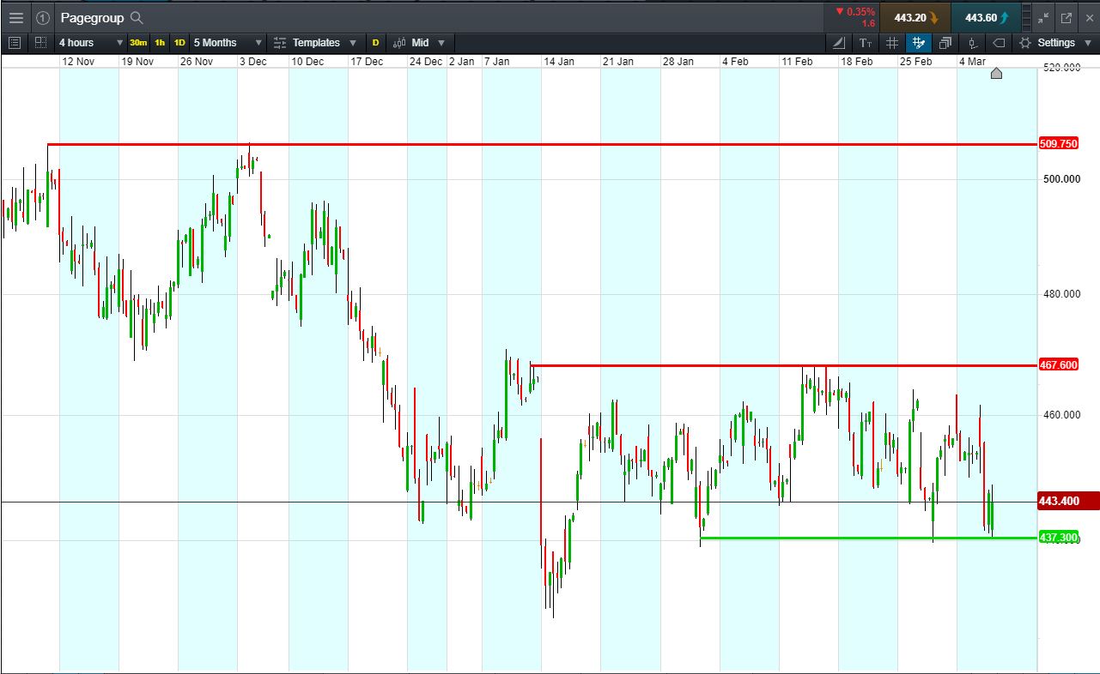
Task: Toggle the highlighted grid drawing mode
Action: pyautogui.click(x=919, y=42)
